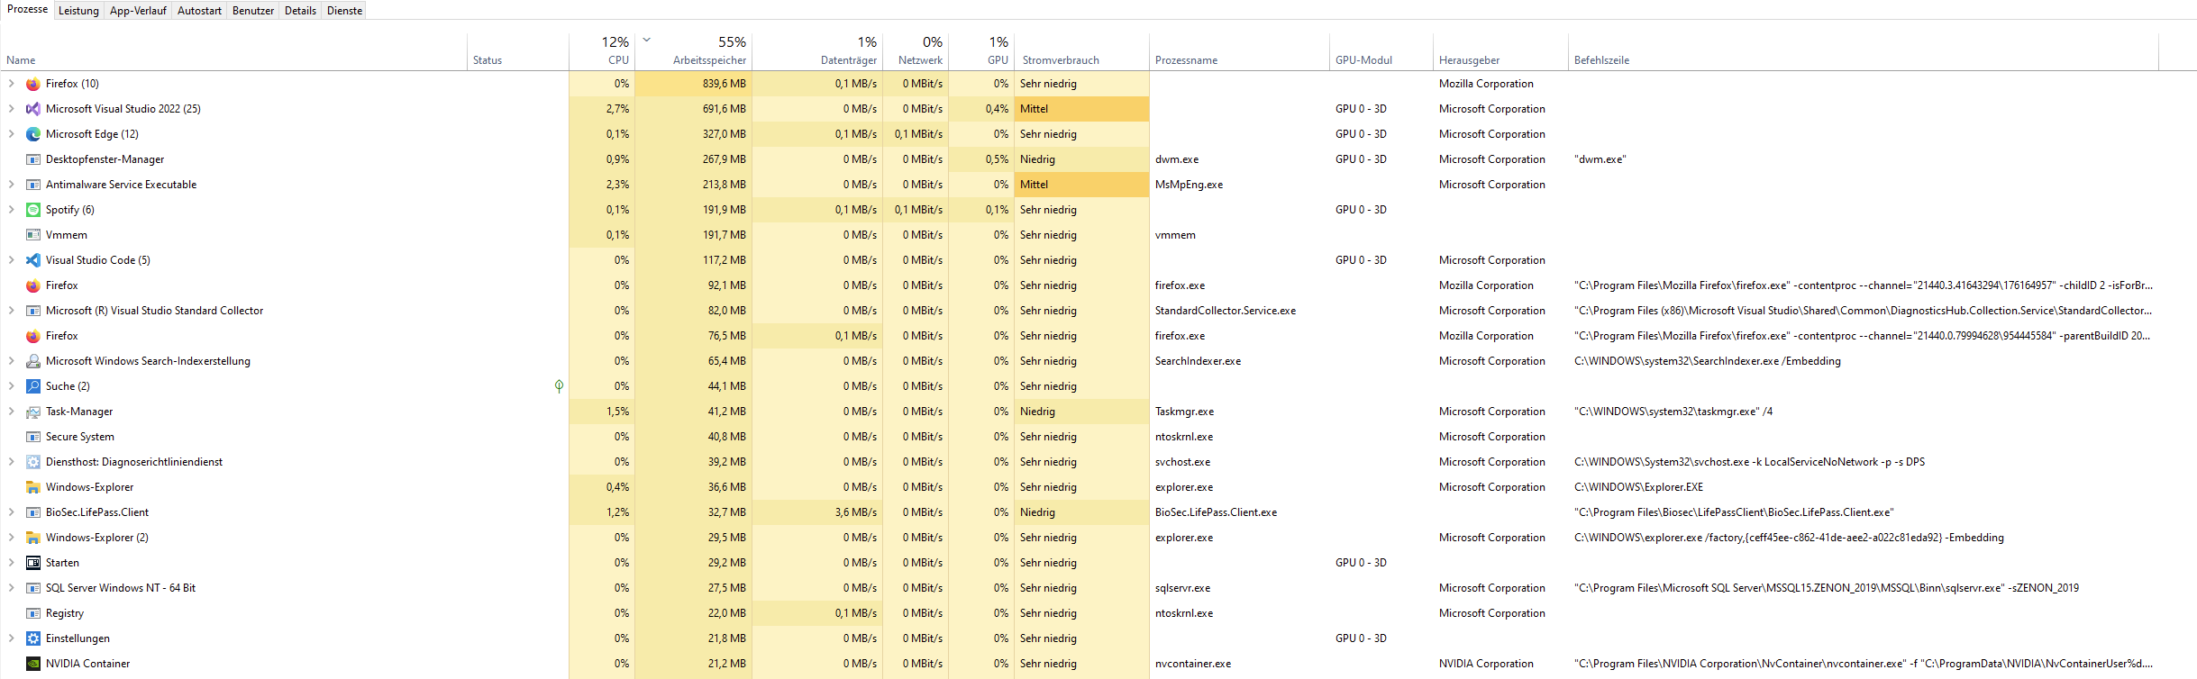Click the SearchIndexer.exe /Embedding command line

coord(1707,361)
